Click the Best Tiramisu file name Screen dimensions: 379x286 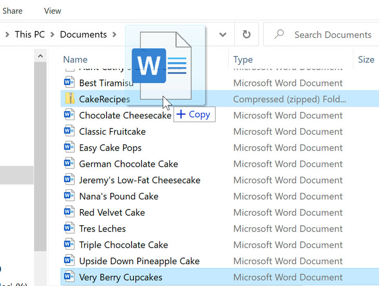click(106, 83)
